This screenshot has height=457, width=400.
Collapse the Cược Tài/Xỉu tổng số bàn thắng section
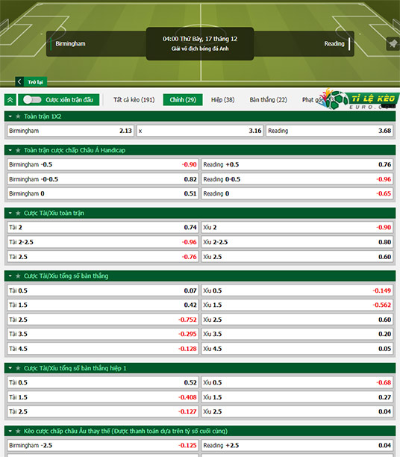pos(10,276)
